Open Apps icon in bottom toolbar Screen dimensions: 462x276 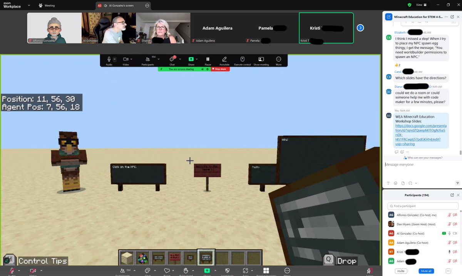tap(245, 271)
